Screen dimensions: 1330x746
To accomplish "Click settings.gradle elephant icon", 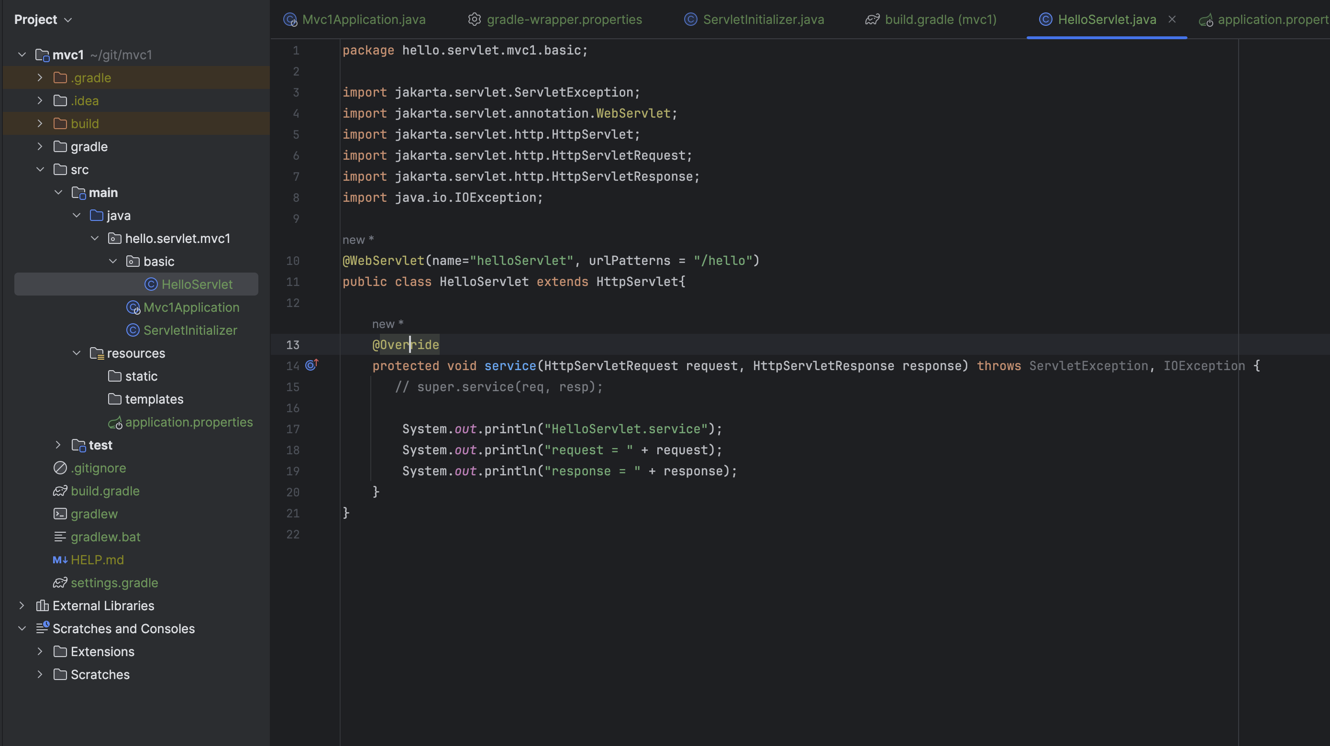I will pos(60,583).
